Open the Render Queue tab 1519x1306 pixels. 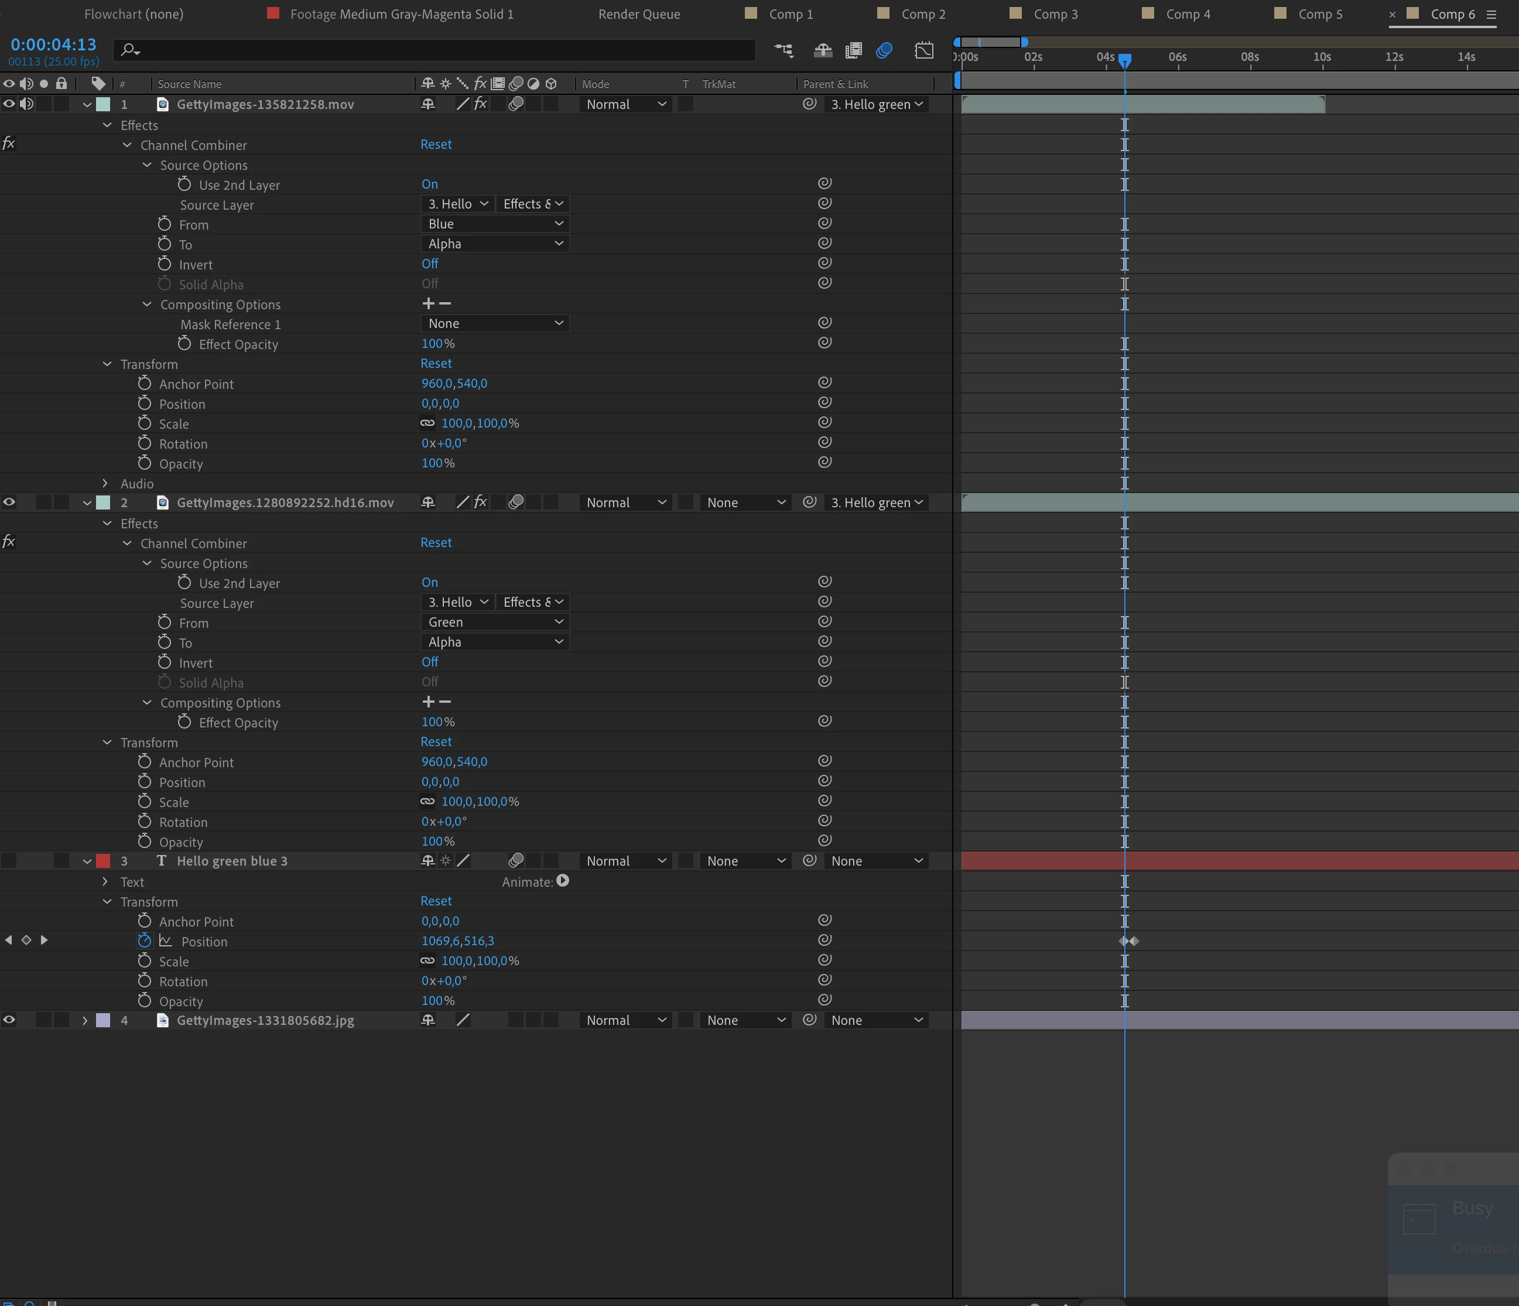[x=638, y=14]
